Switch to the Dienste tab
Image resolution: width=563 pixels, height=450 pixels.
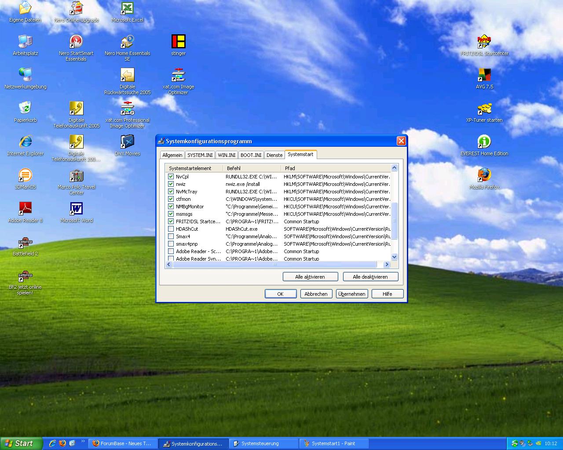(274, 155)
